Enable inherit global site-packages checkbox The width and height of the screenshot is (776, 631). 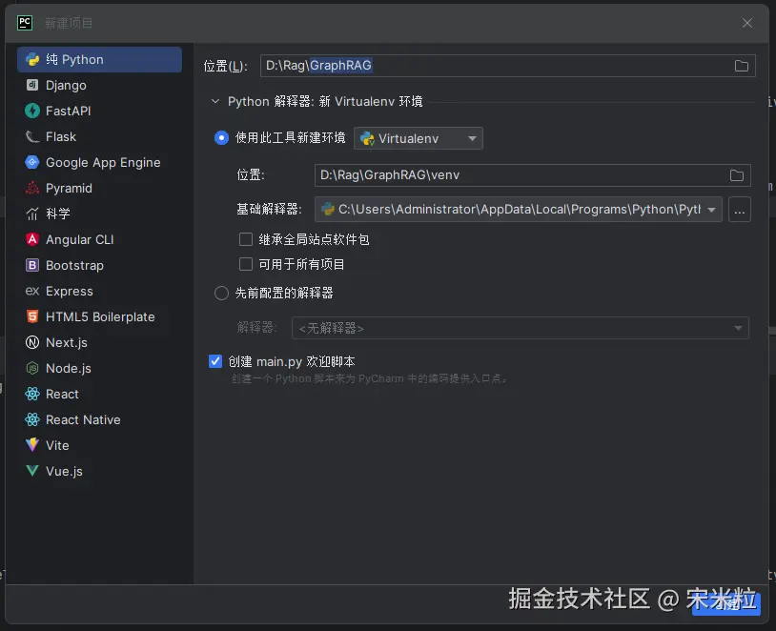coord(245,239)
